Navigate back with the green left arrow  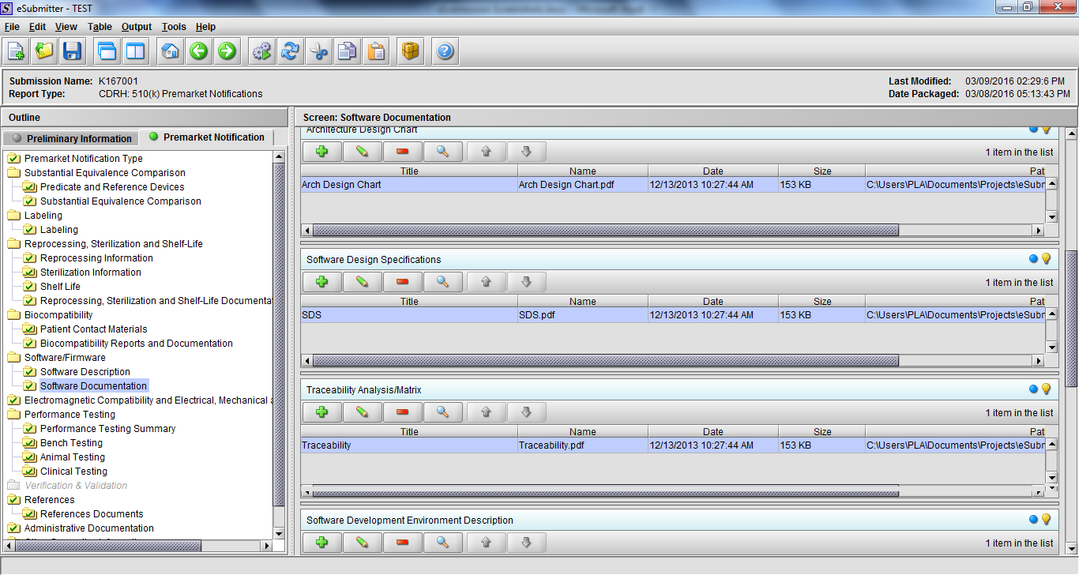pyautogui.click(x=198, y=52)
